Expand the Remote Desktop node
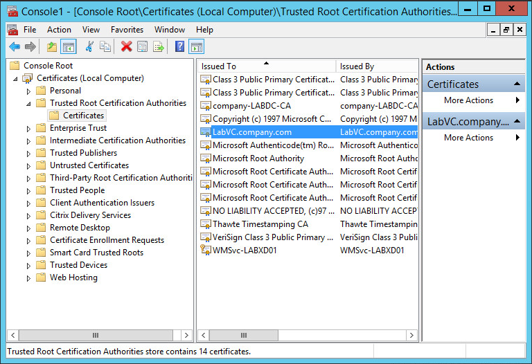Screen dimensions: 532x364 click(x=28, y=228)
